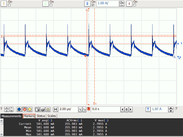183x137 pixels.
Task: Click channel 3 ground reference indicator
Action: [179, 57]
